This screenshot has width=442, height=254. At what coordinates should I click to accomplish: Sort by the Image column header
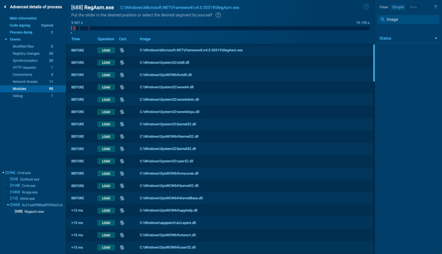pyautogui.click(x=145, y=39)
